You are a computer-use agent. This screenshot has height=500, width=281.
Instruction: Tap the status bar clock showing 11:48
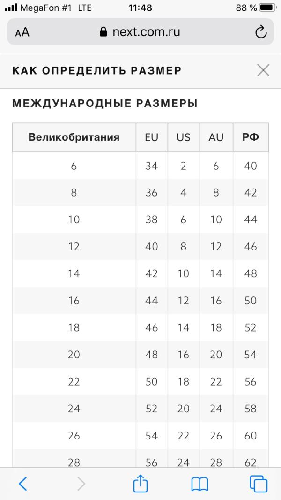tap(140, 8)
